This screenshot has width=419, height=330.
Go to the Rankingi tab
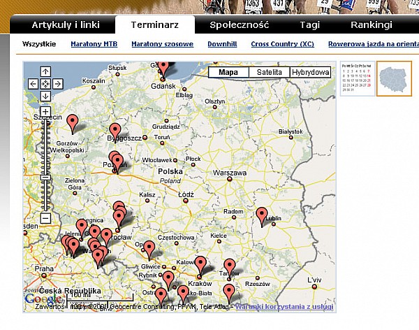click(x=371, y=25)
